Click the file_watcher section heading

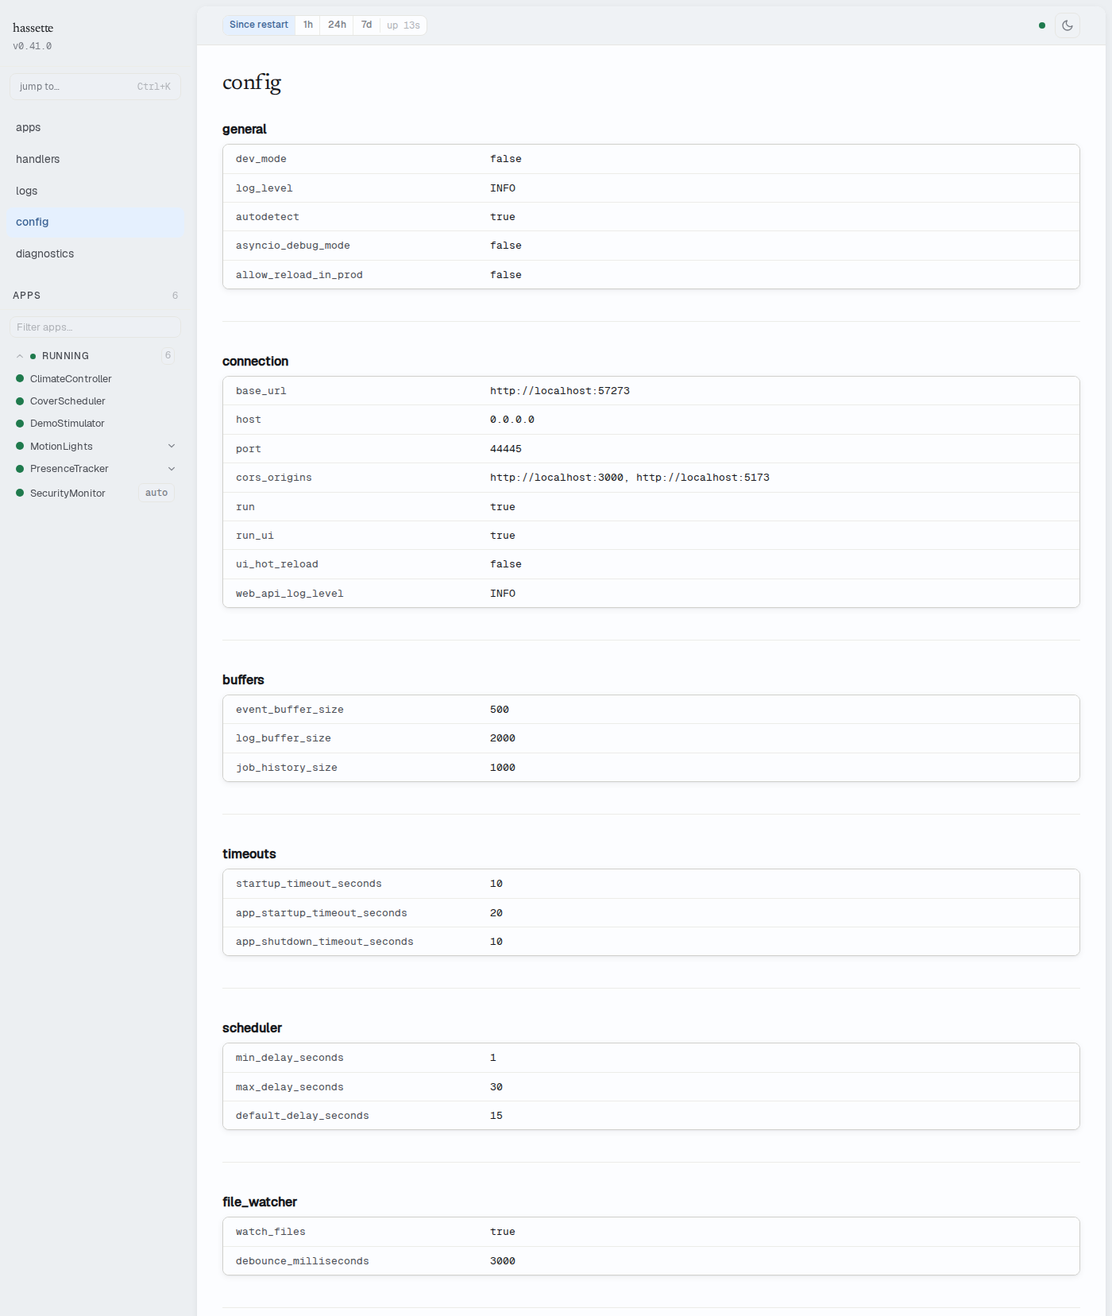pos(260,1202)
